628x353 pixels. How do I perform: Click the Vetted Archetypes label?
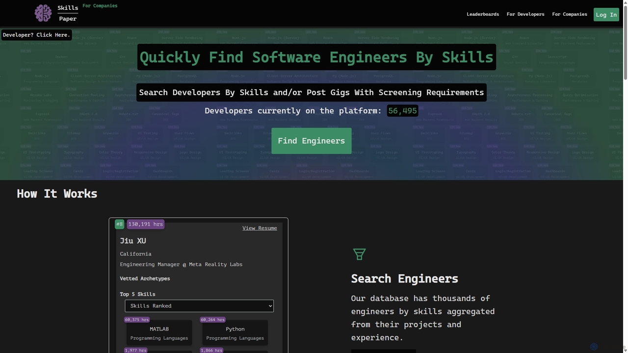pos(145,278)
